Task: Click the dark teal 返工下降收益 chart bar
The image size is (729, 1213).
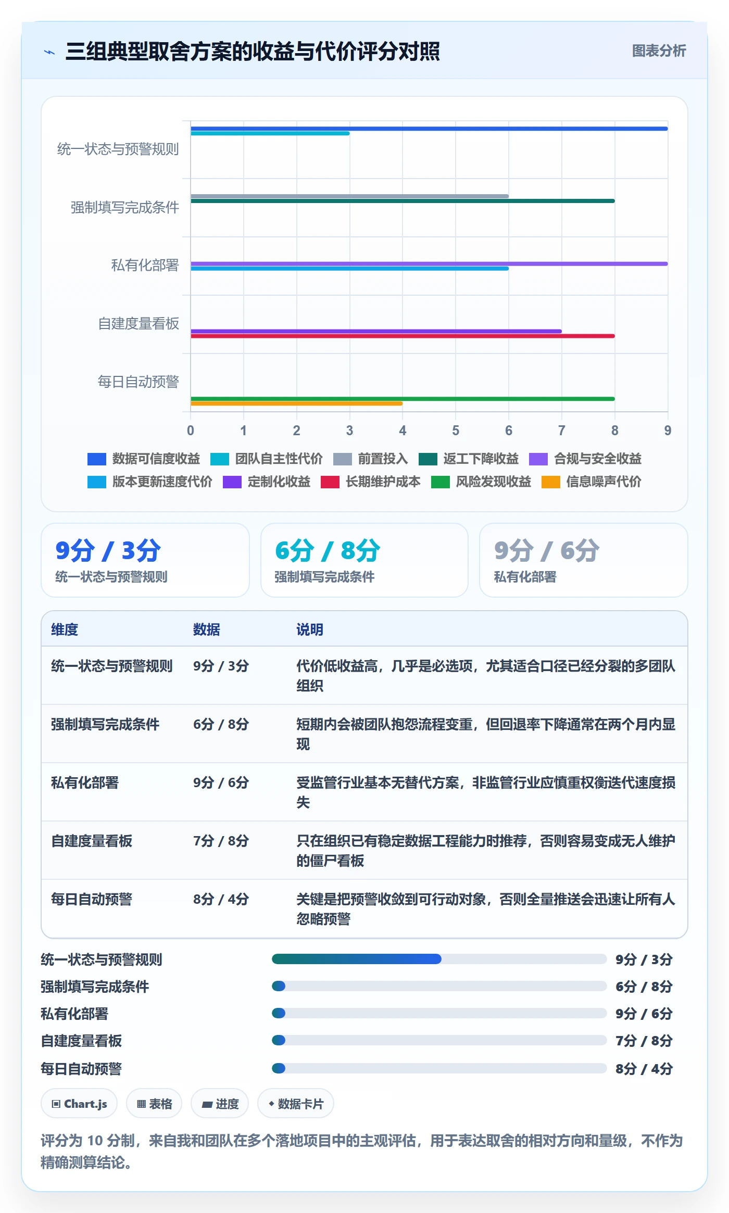Action: point(403,201)
